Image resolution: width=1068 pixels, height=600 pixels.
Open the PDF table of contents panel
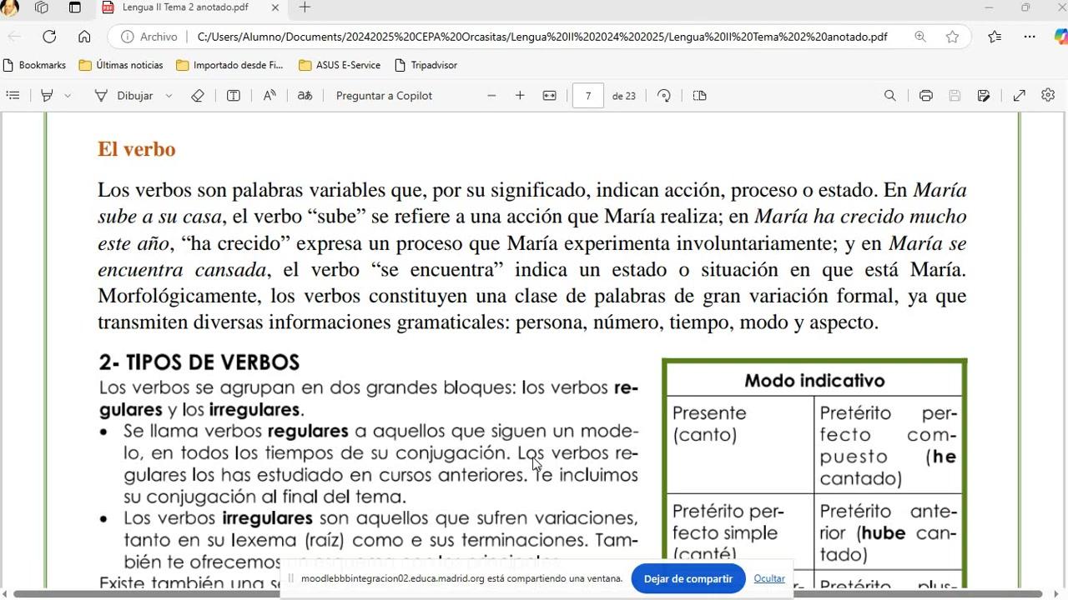pos(13,96)
